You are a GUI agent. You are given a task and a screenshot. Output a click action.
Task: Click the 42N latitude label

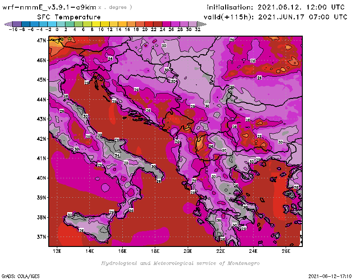(42, 139)
